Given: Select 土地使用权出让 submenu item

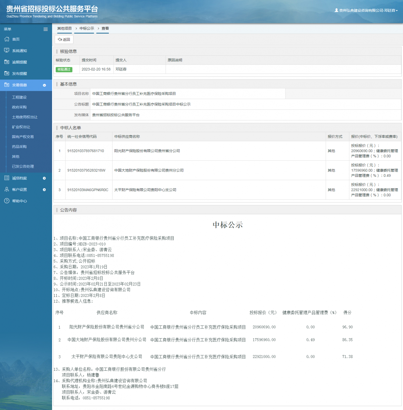Looking at the screenshot, I should pyautogui.click(x=25, y=117).
